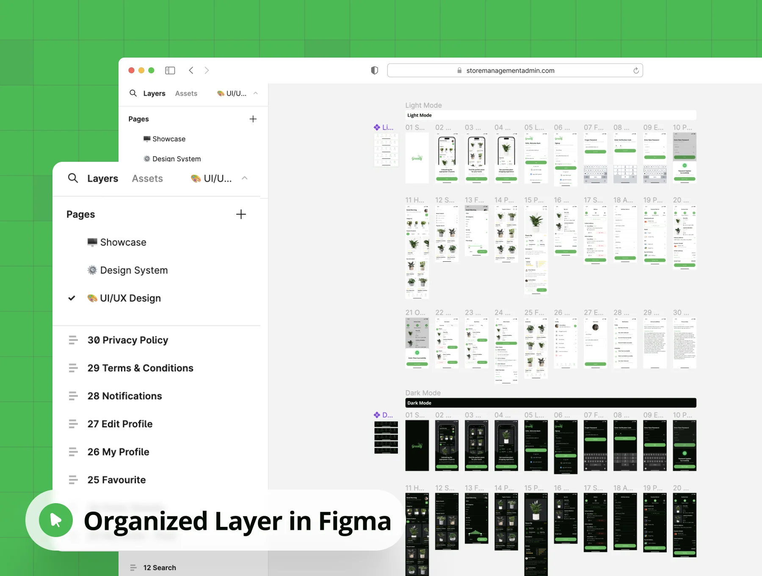Screen dimensions: 762x576
Task: Click the monitor icon beside enlarged Showcase page
Action: coord(92,242)
